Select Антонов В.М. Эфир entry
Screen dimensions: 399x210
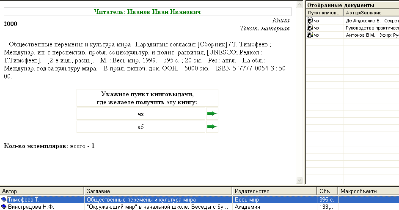(x=352, y=35)
